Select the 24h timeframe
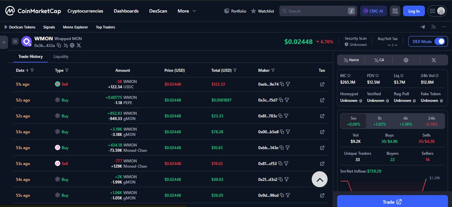The width and height of the screenshot is (452, 207). pos(432,121)
